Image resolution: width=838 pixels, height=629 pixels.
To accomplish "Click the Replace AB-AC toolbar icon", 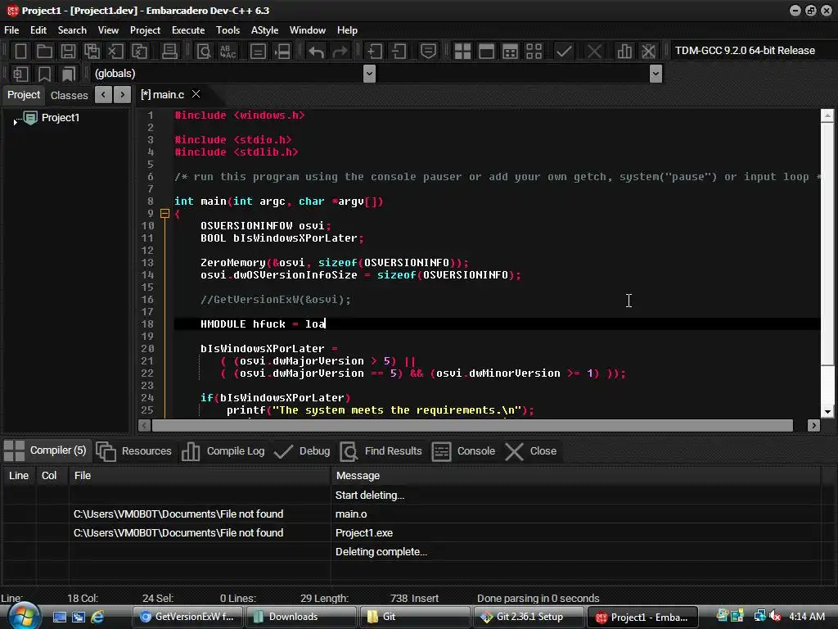I will [228, 52].
